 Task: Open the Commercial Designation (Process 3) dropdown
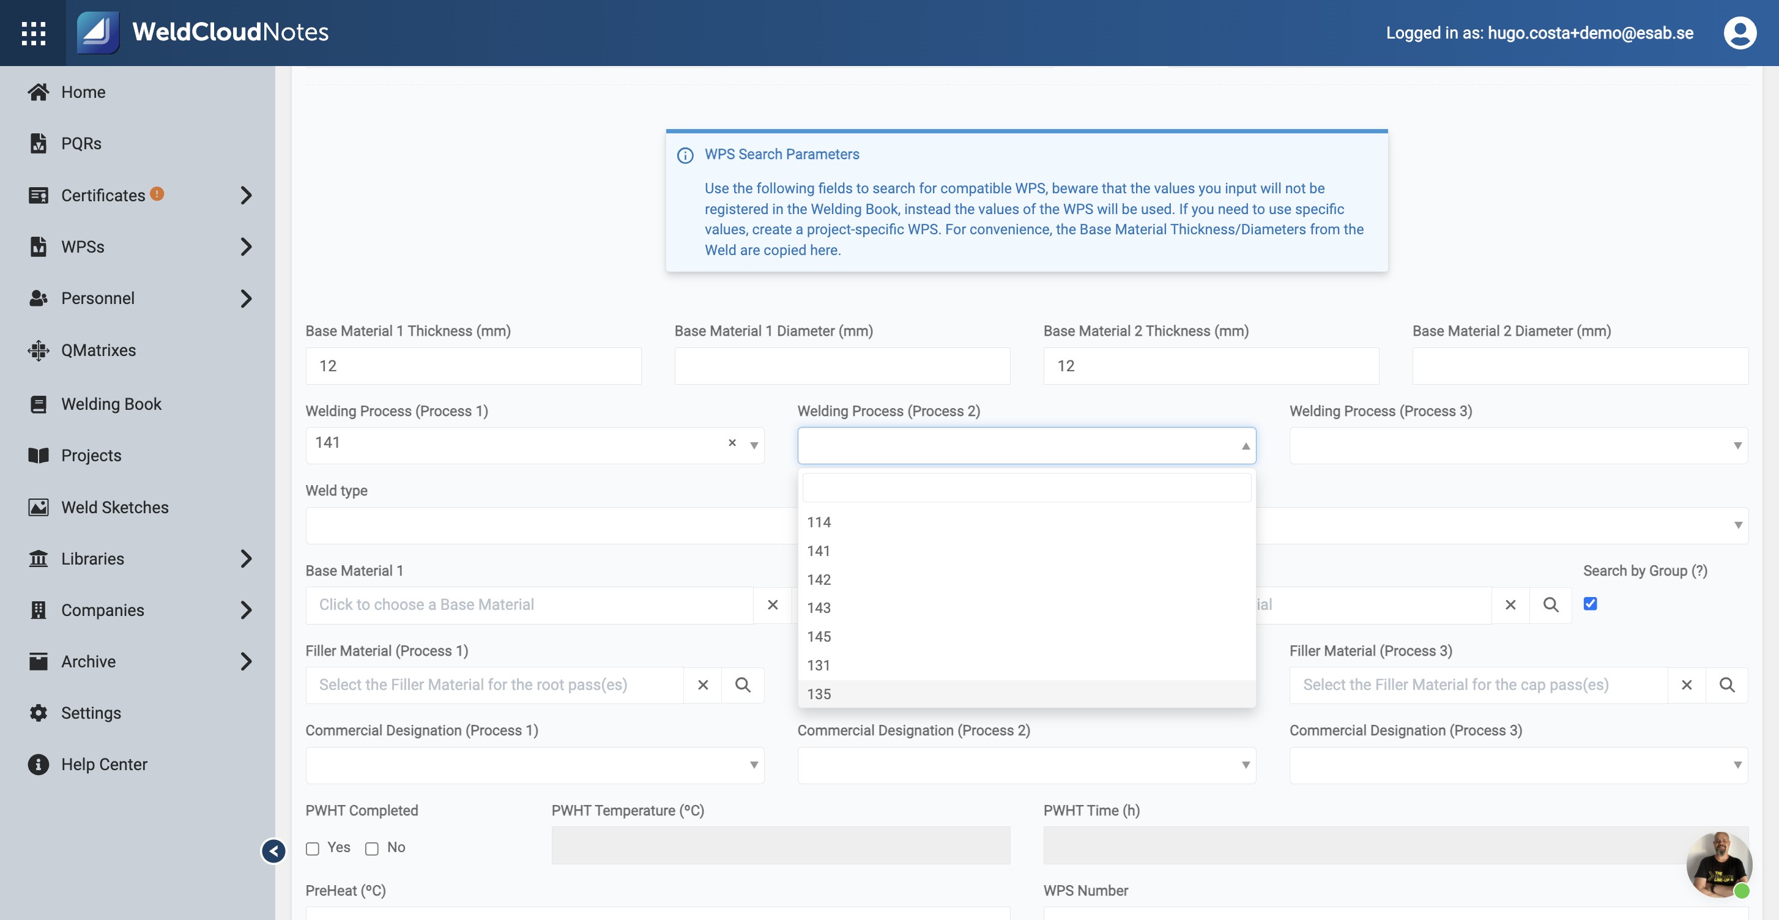point(1518,765)
